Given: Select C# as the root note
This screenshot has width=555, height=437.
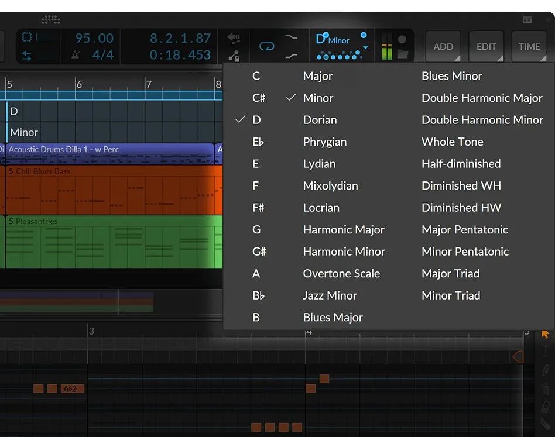Looking at the screenshot, I should (258, 98).
